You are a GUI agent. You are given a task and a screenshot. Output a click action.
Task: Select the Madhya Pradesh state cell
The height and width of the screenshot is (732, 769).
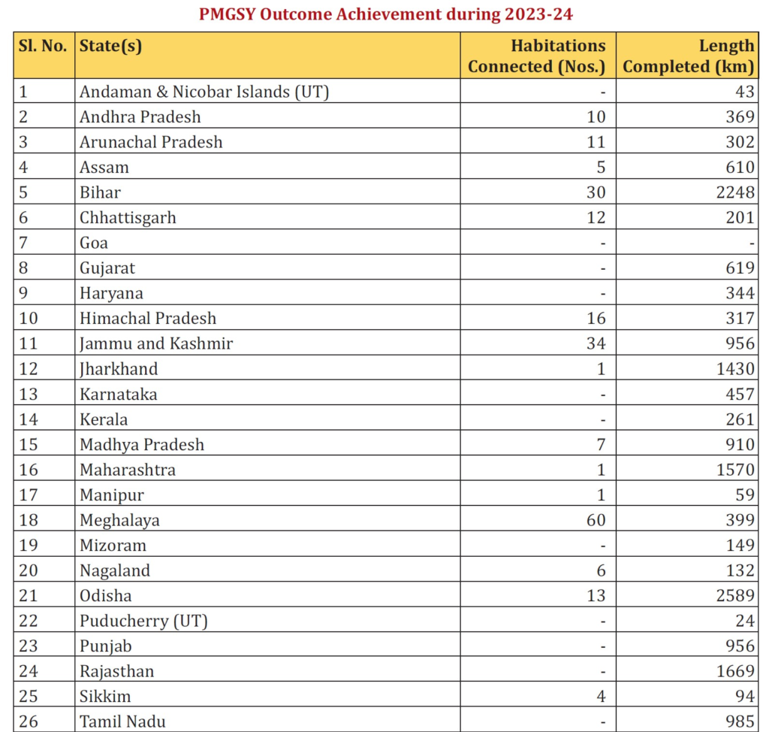142,444
